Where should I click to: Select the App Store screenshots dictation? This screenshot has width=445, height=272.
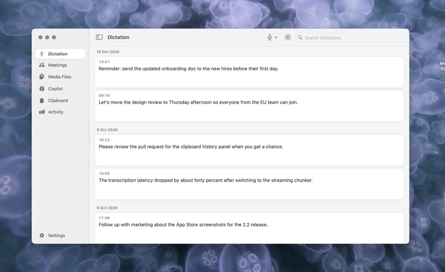pyautogui.click(x=249, y=228)
